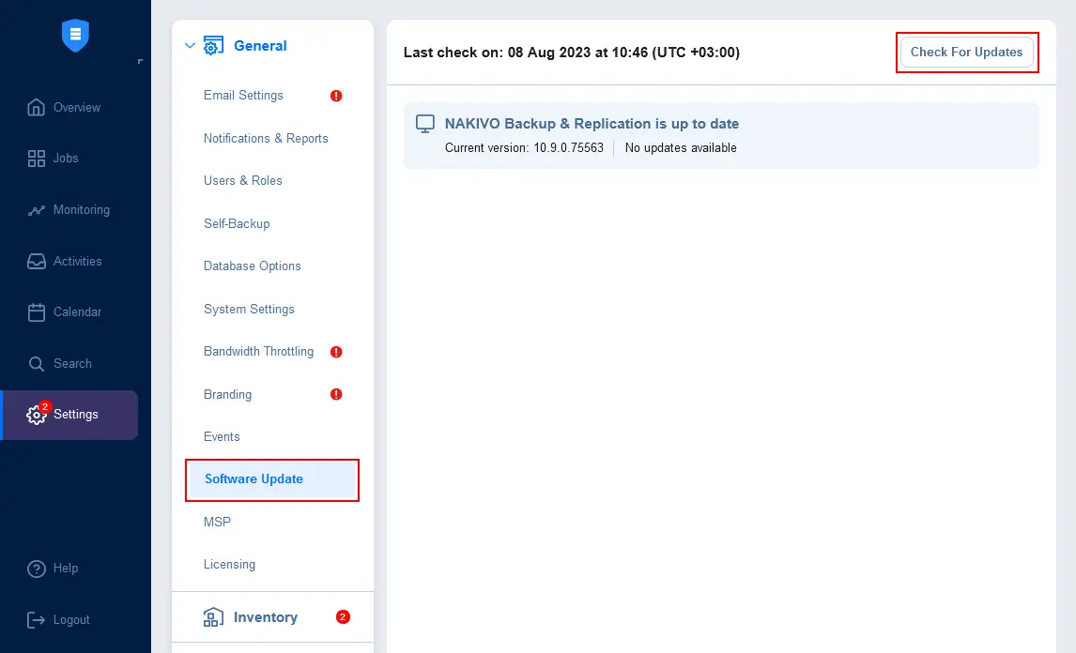Log out via the Logout link
Image resolution: width=1076 pixels, height=653 pixels.
[x=71, y=620]
